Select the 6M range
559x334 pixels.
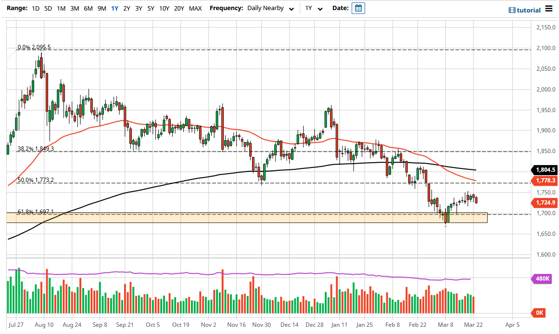click(88, 8)
